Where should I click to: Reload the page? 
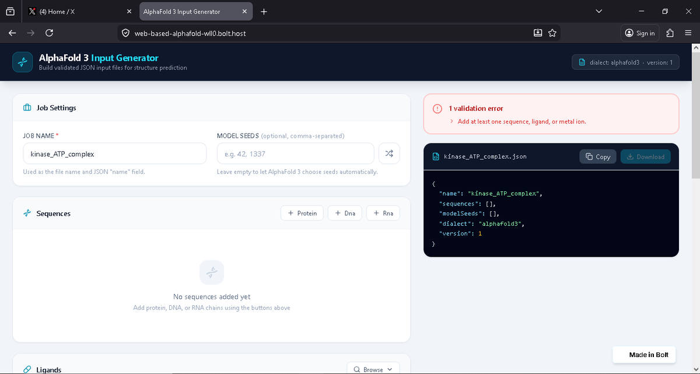pos(50,33)
